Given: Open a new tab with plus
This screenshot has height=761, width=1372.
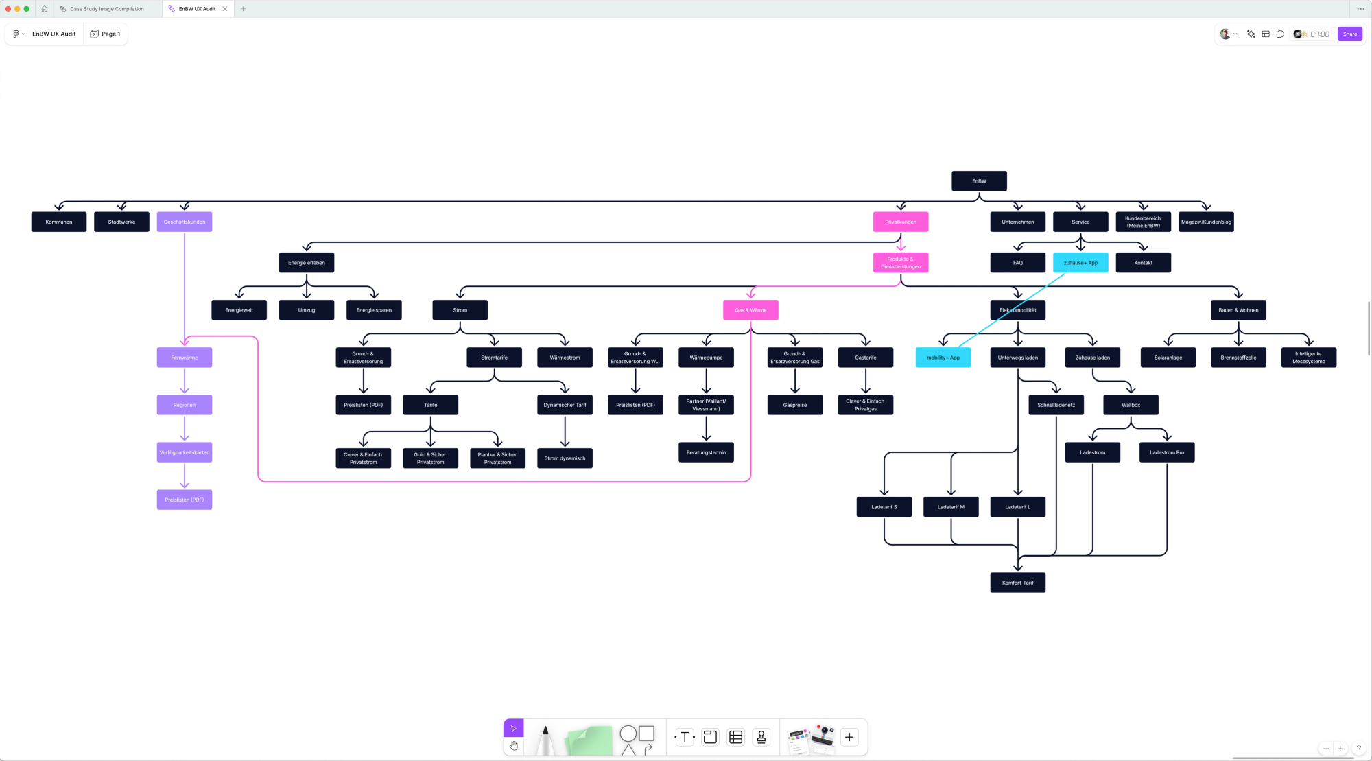Looking at the screenshot, I should (x=243, y=9).
